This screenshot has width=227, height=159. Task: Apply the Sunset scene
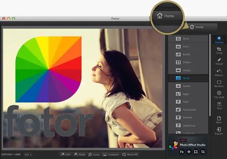(188, 86)
